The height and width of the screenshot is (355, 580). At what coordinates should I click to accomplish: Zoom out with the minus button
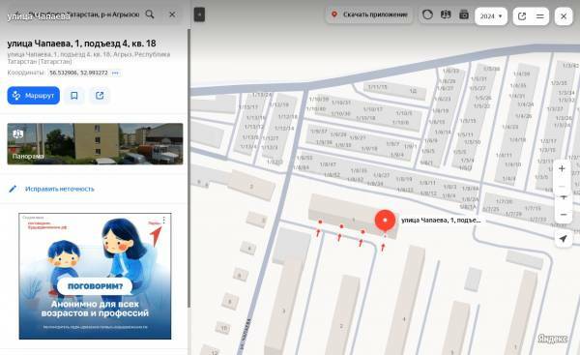pos(563,215)
